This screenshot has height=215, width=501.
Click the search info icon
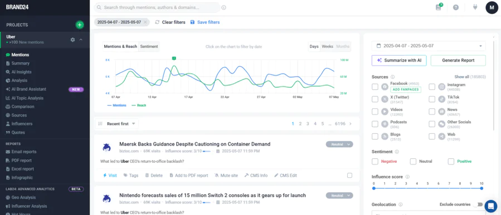pos(223,7)
